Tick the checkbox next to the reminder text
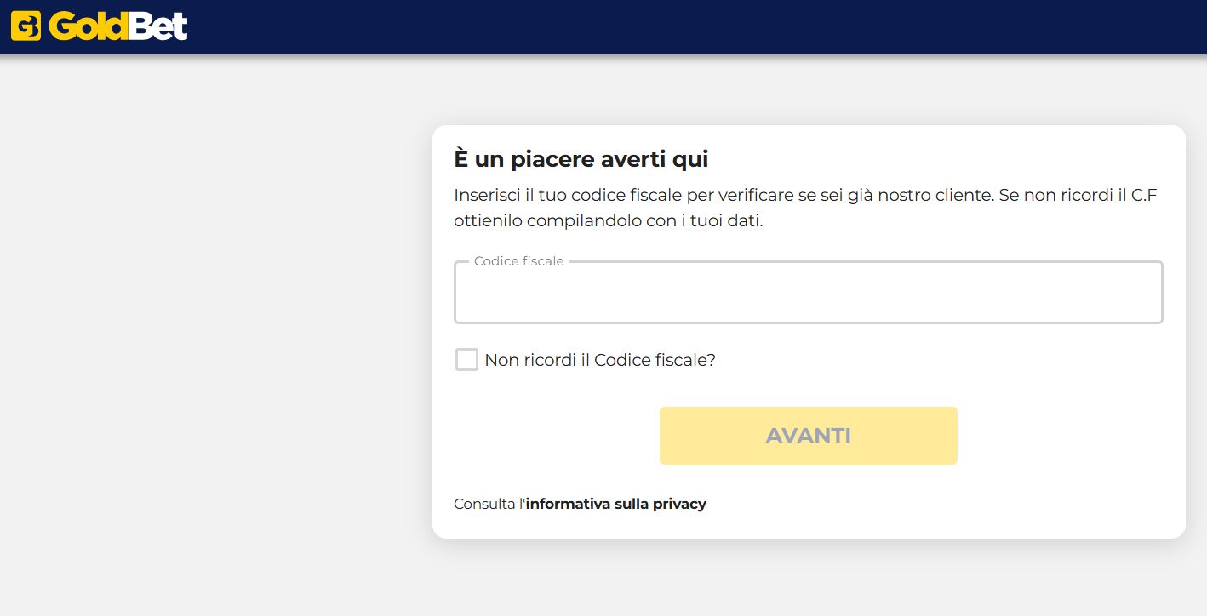 (466, 359)
